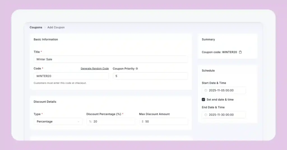The image size is (287, 150).
Task: Click the Max Discount Amount field
Action: tap(165, 121)
